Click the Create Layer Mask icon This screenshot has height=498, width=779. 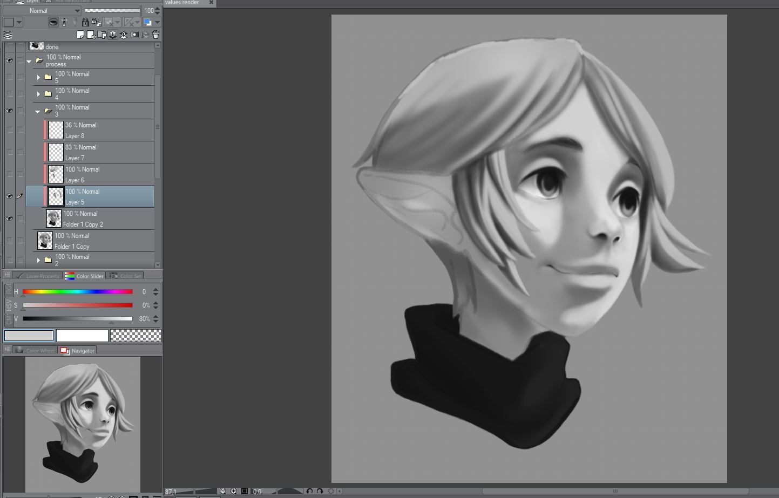click(x=134, y=35)
